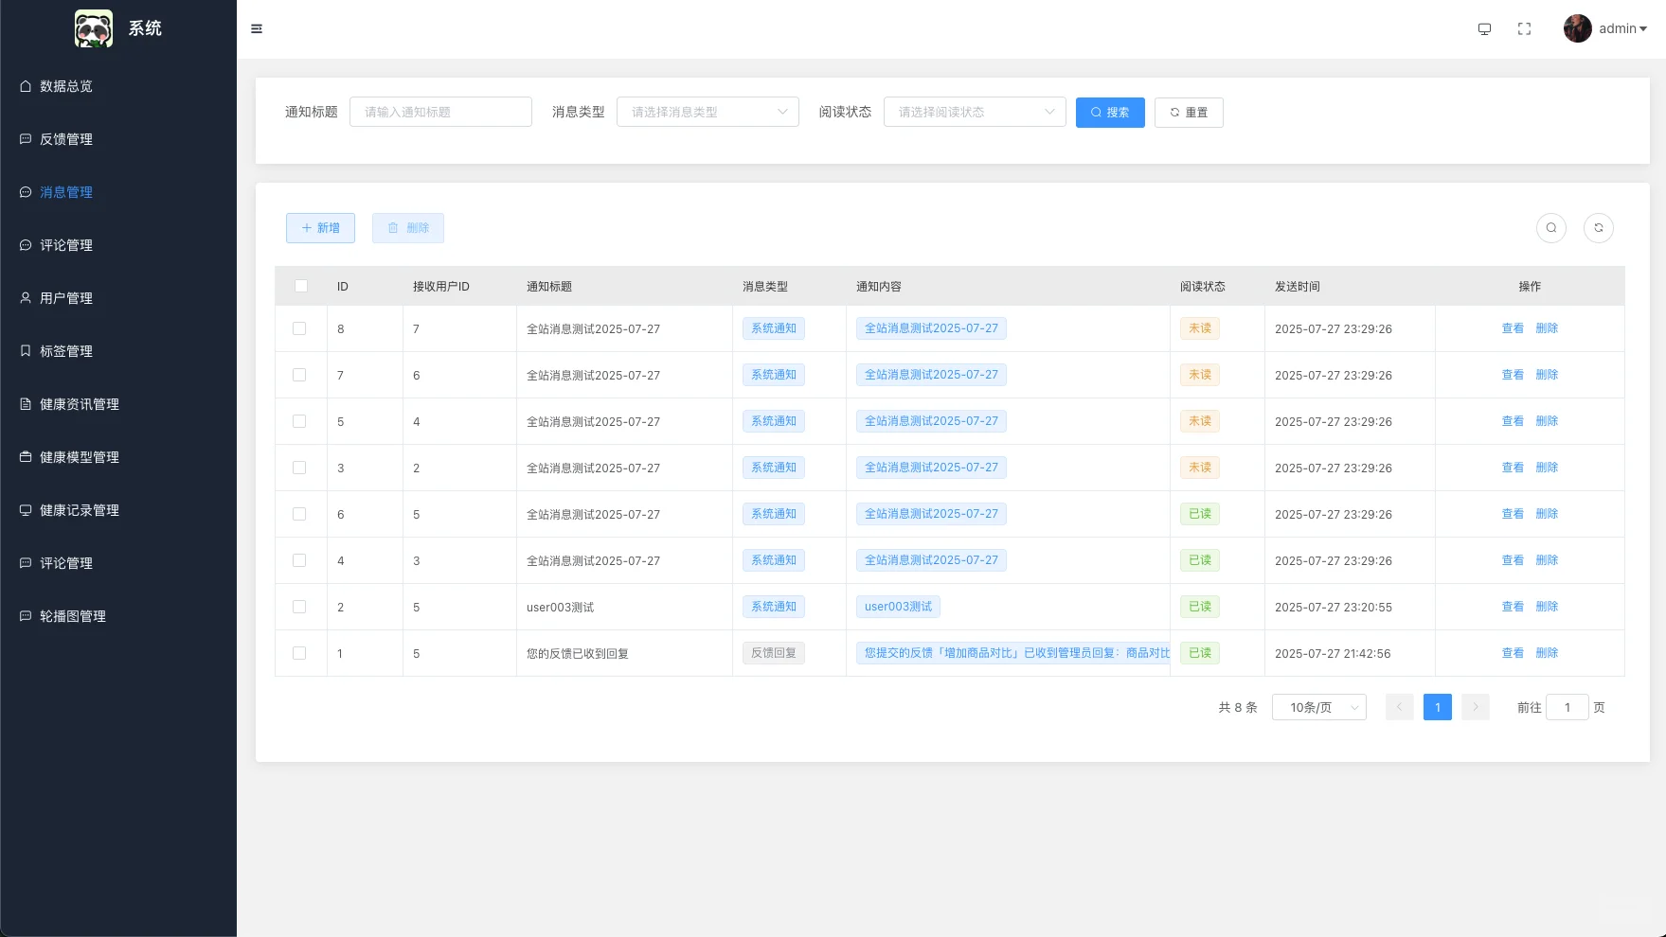Change page size via 10条/页 dropdown
Image resolution: width=1666 pixels, height=937 pixels.
[1318, 707]
